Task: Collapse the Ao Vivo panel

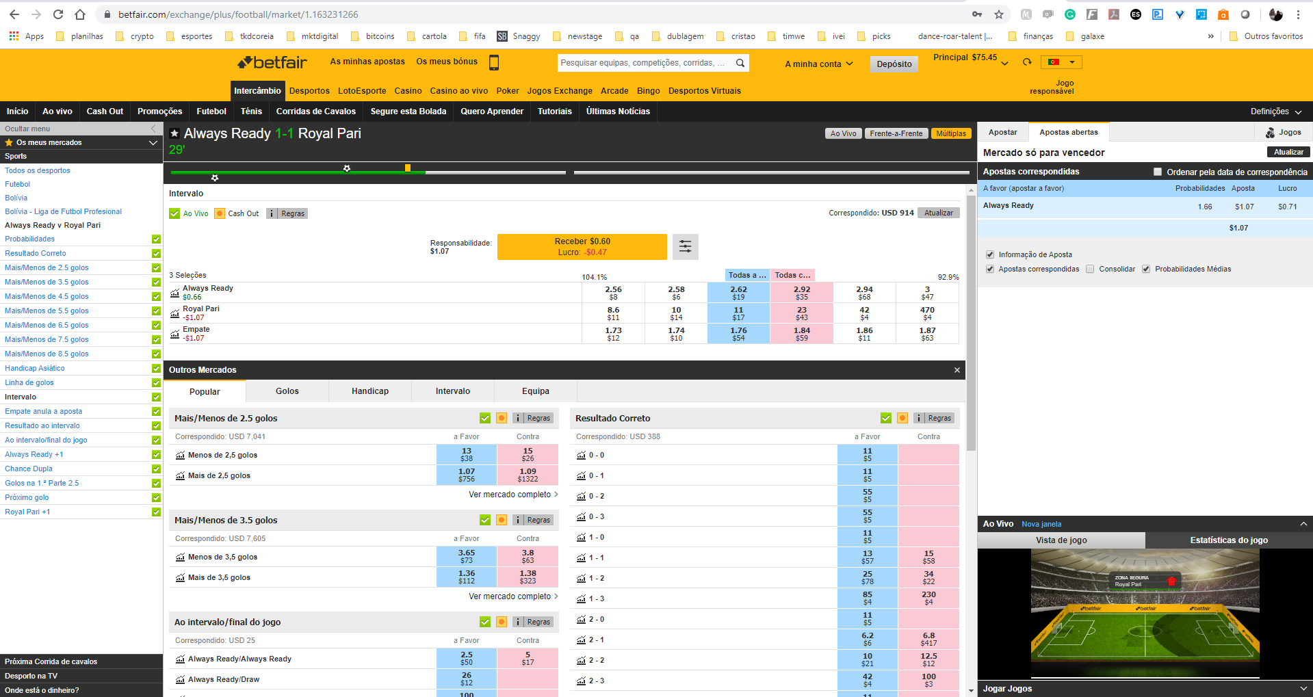Action: pyautogui.click(x=1303, y=524)
